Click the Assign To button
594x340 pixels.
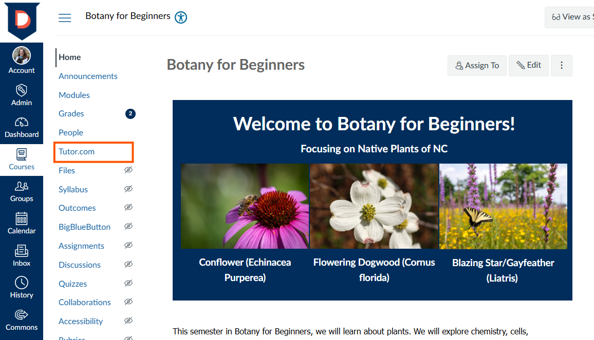point(477,66)
